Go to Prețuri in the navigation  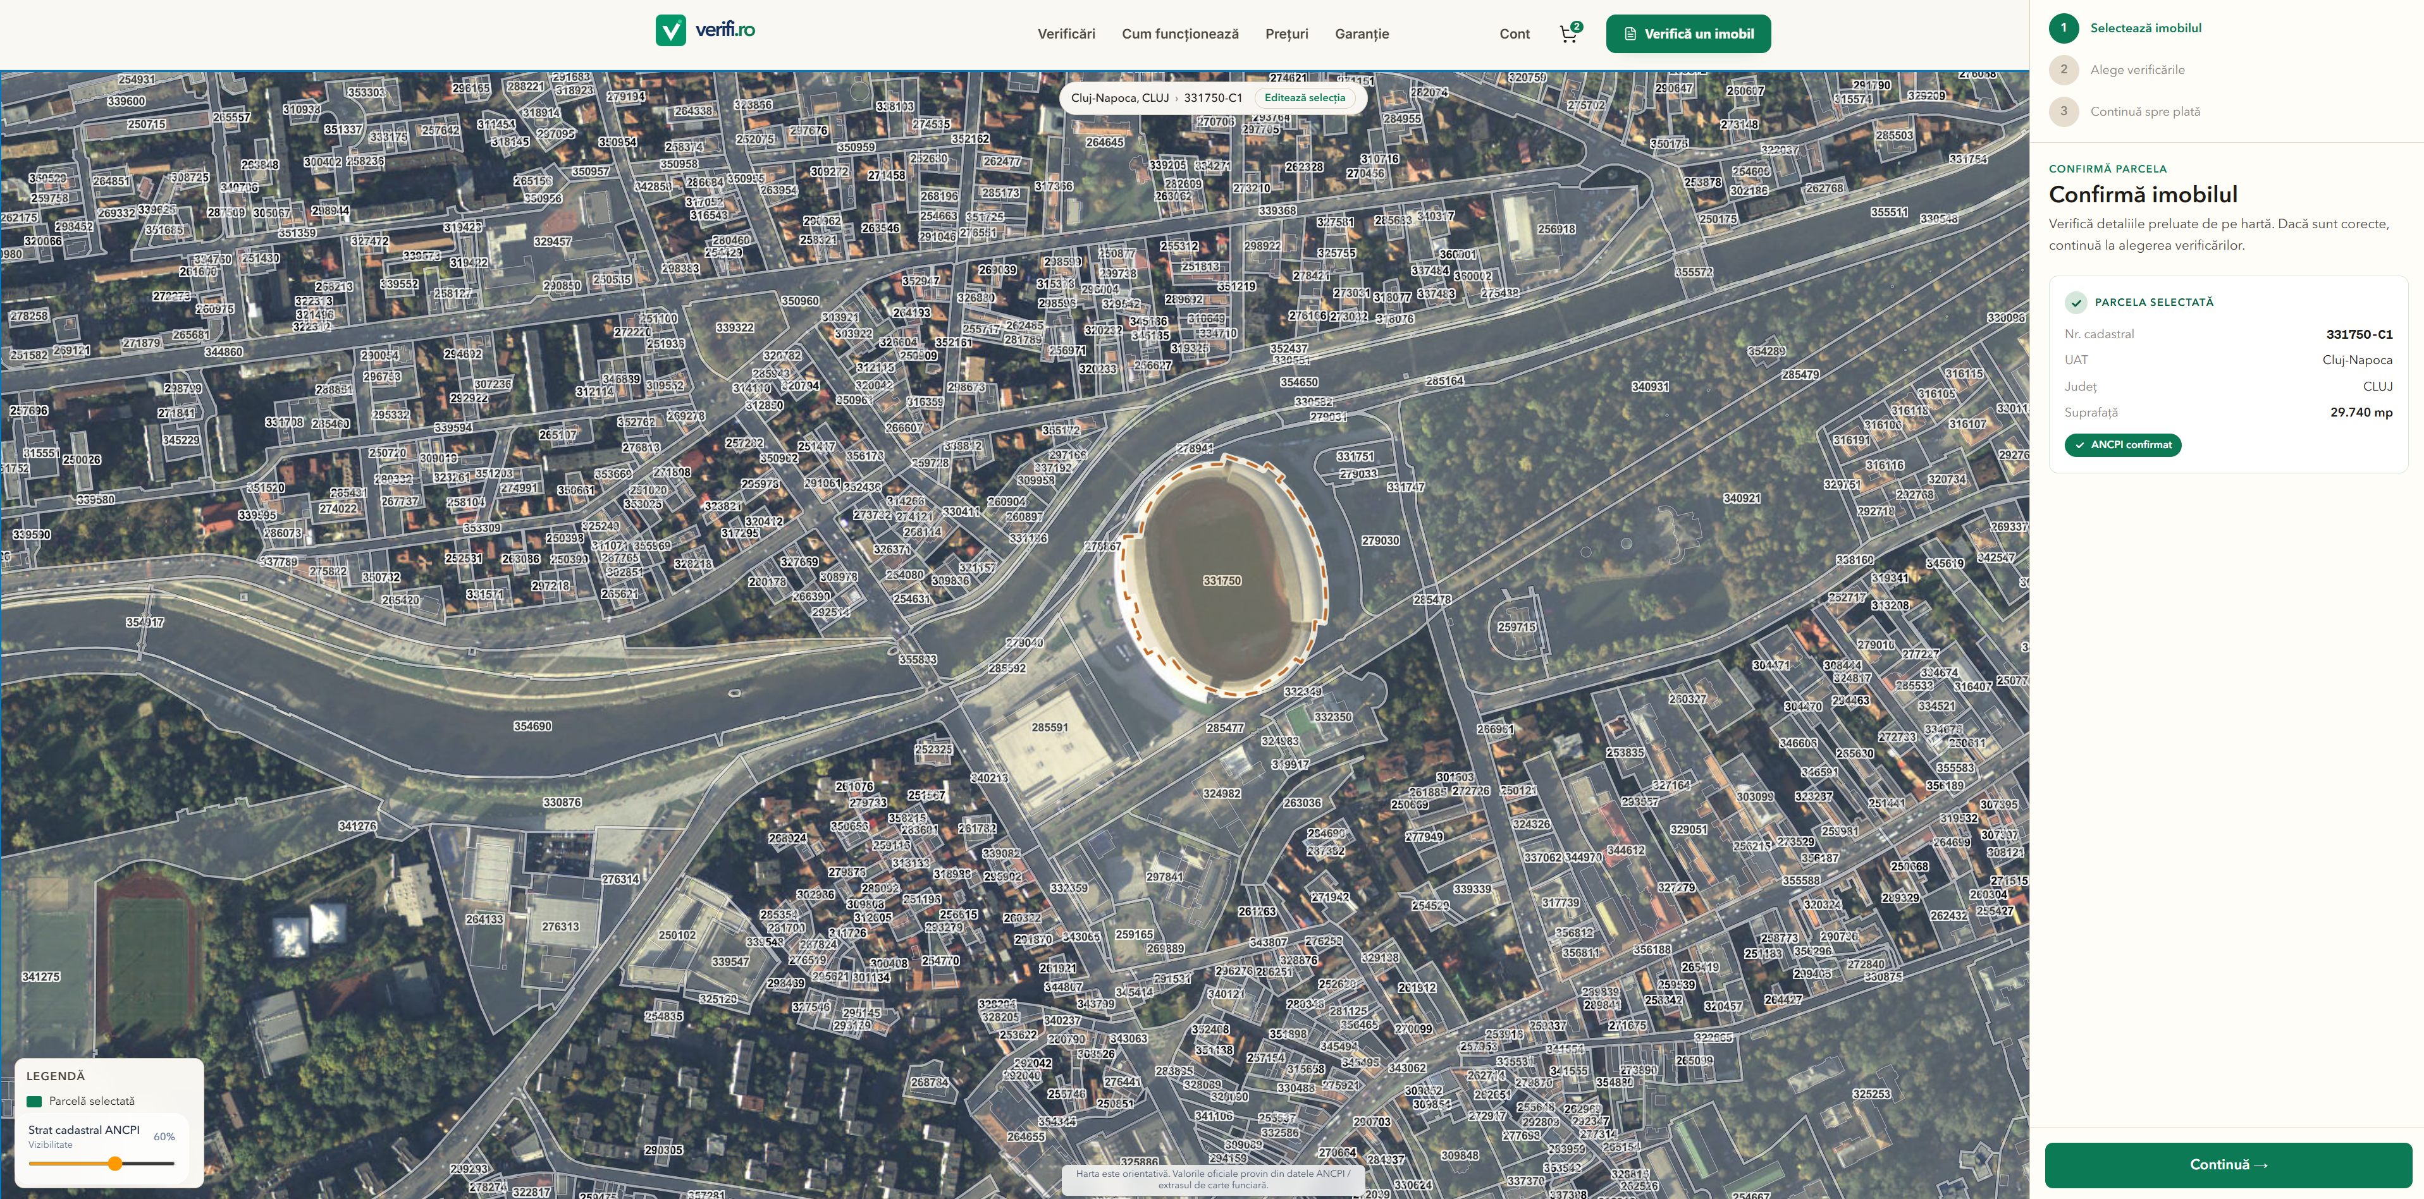(x=1286, y=34)
